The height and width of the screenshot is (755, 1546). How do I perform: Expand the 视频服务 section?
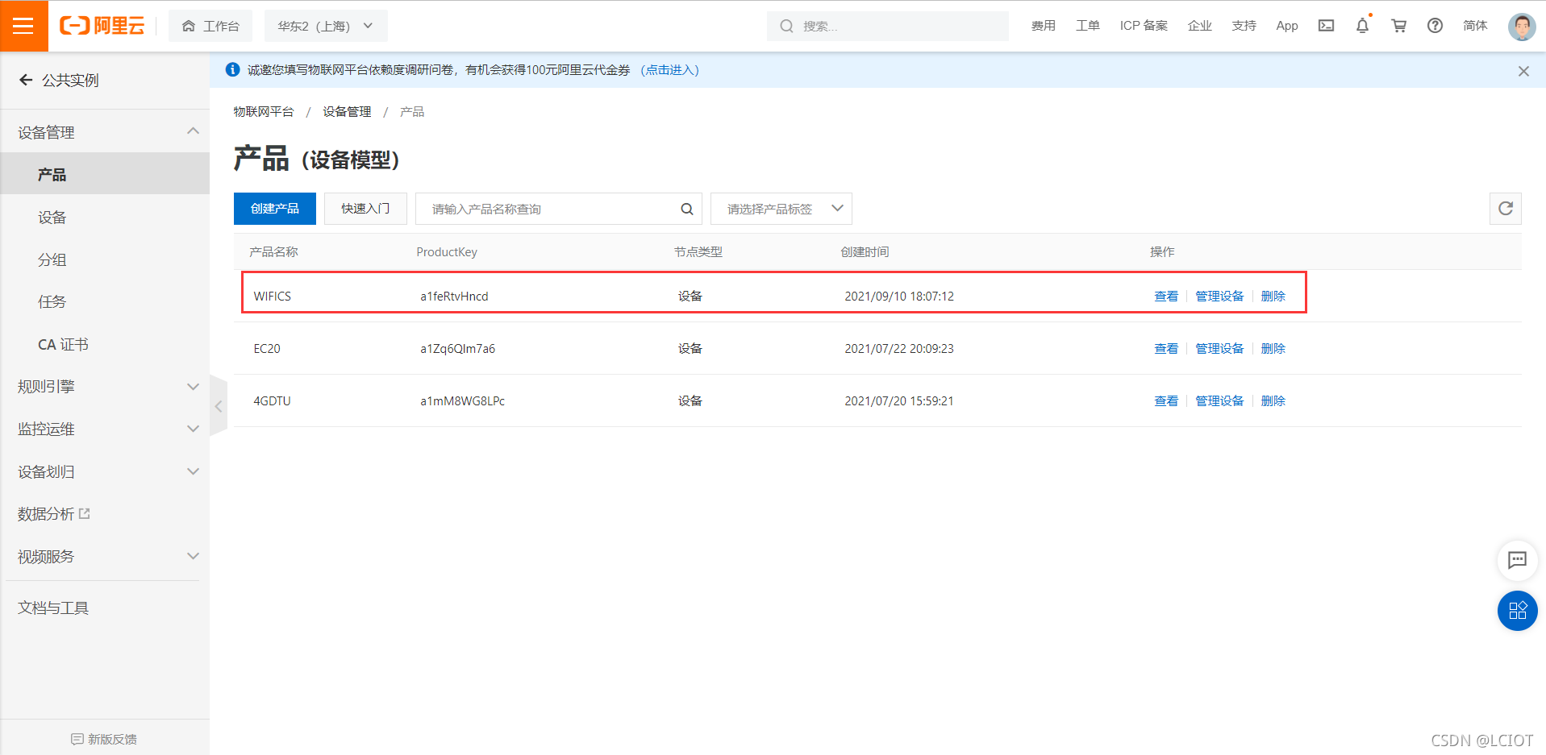pos(105,556)
